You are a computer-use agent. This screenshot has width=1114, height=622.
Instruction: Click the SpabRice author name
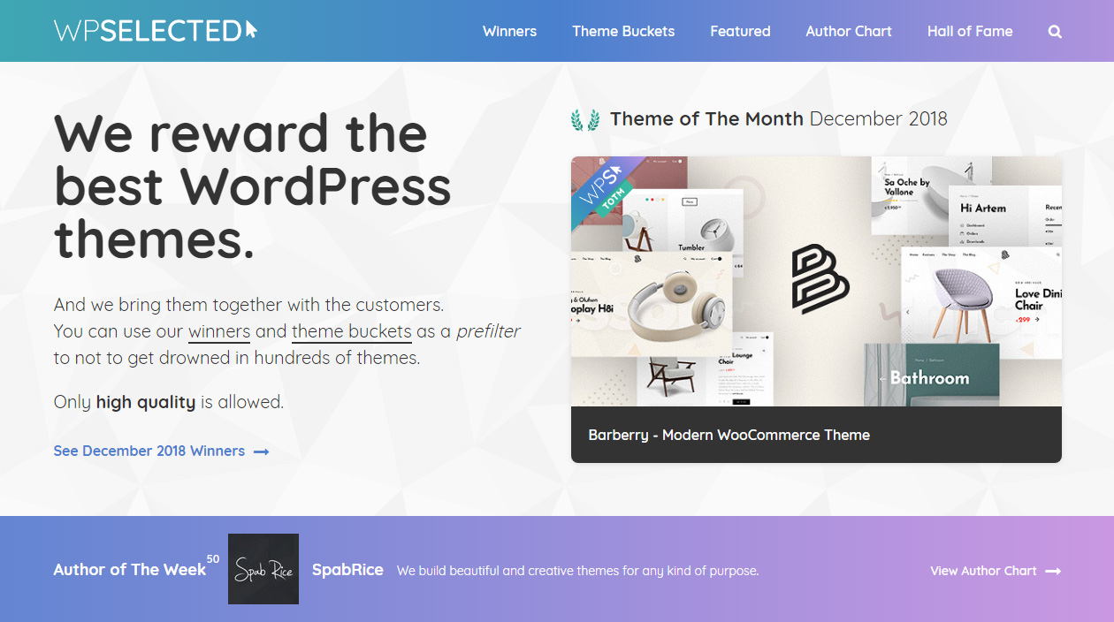click(x=347, y=570)
